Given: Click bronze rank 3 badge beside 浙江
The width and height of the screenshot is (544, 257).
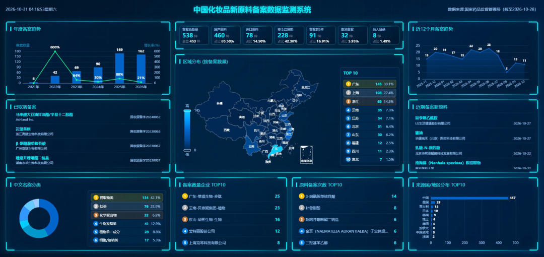Looking at the screenshot, I should (349, 101).
